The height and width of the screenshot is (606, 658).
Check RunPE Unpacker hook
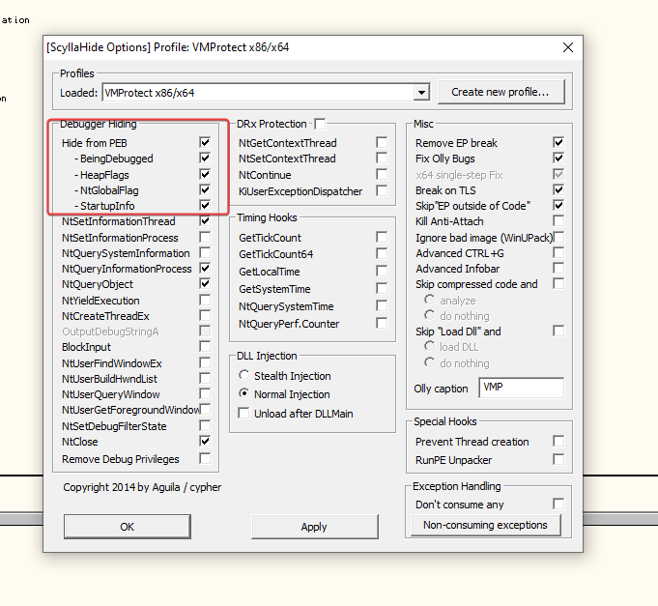(558, 459)
